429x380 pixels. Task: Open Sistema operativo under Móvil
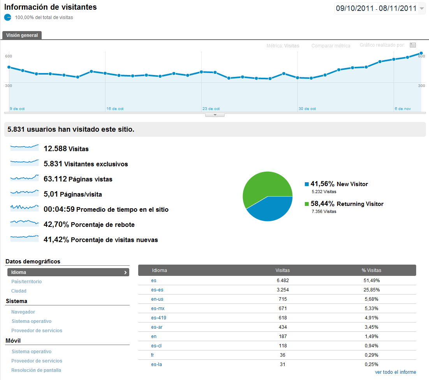32,351
